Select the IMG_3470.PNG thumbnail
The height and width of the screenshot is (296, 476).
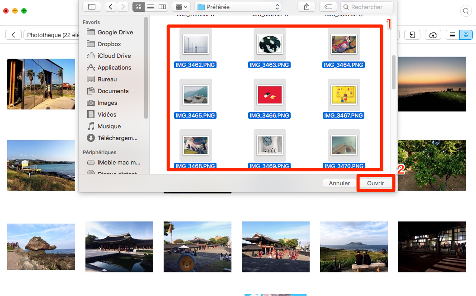[344, 145]
